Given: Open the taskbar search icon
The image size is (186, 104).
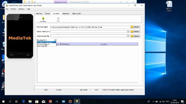Looking at the screenshot, I should [x=10, y=101].
